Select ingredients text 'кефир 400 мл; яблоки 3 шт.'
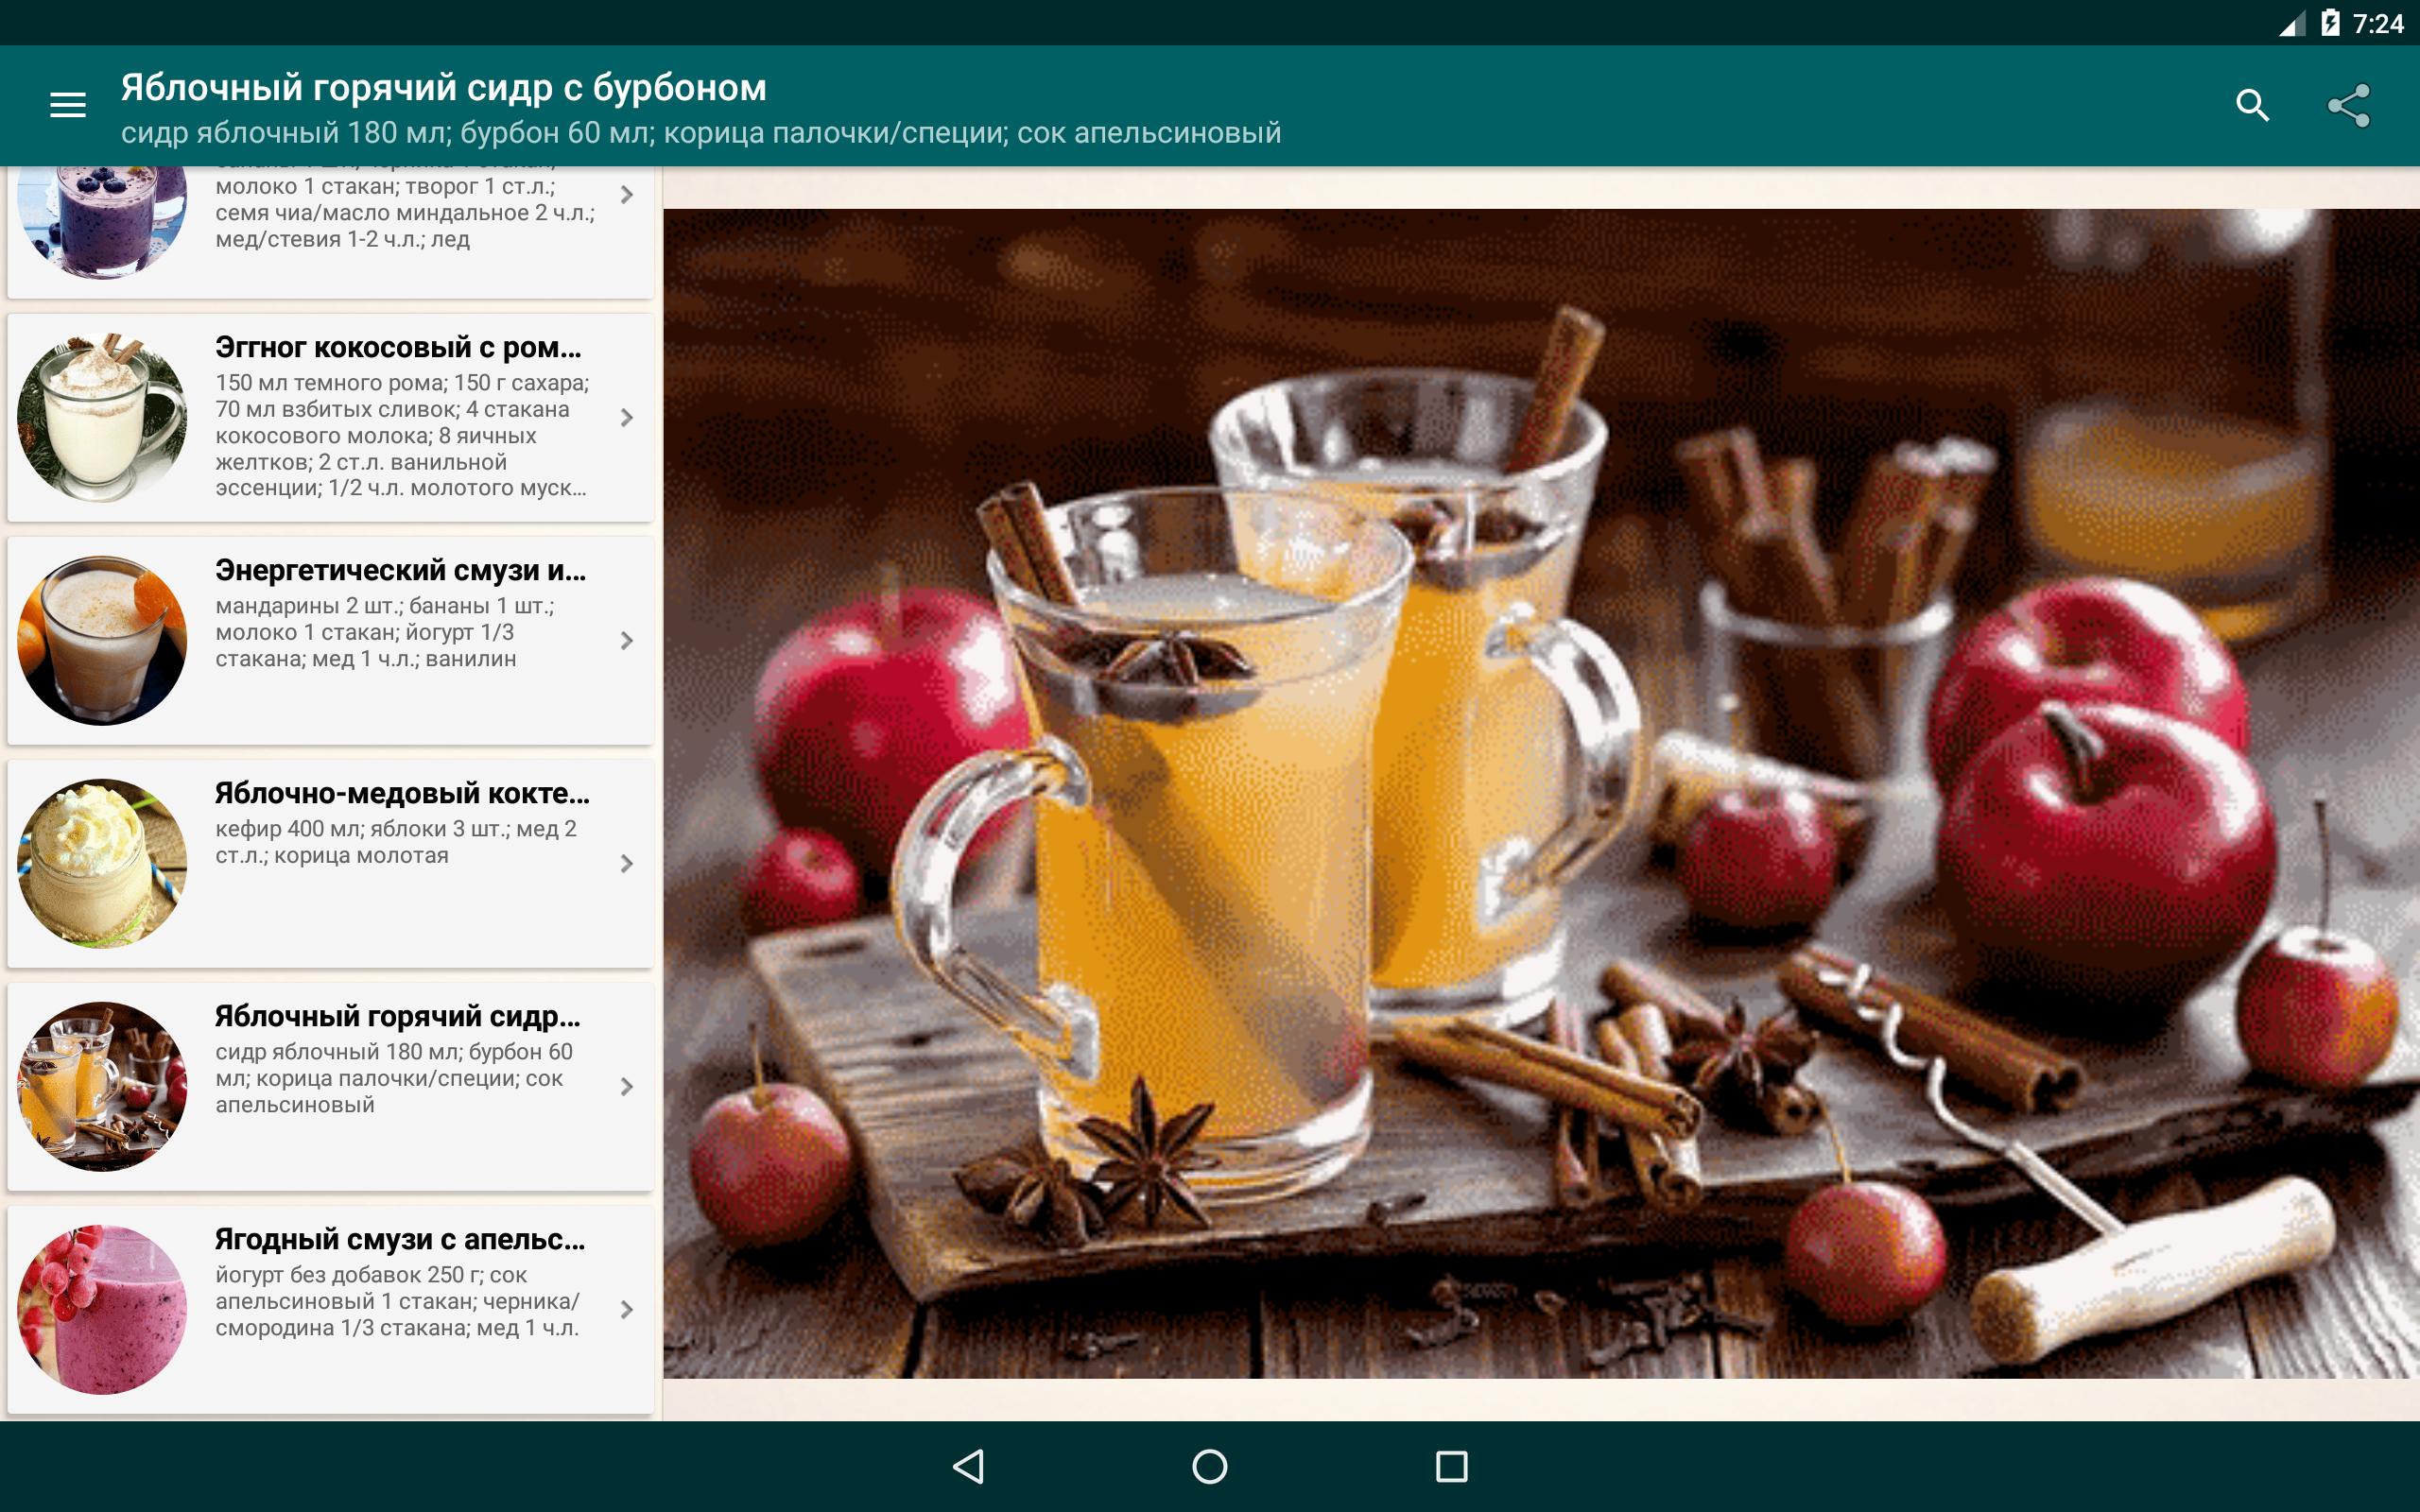Image resolution: width=2420 pixels, height=1512 pixels. (361, 829)
